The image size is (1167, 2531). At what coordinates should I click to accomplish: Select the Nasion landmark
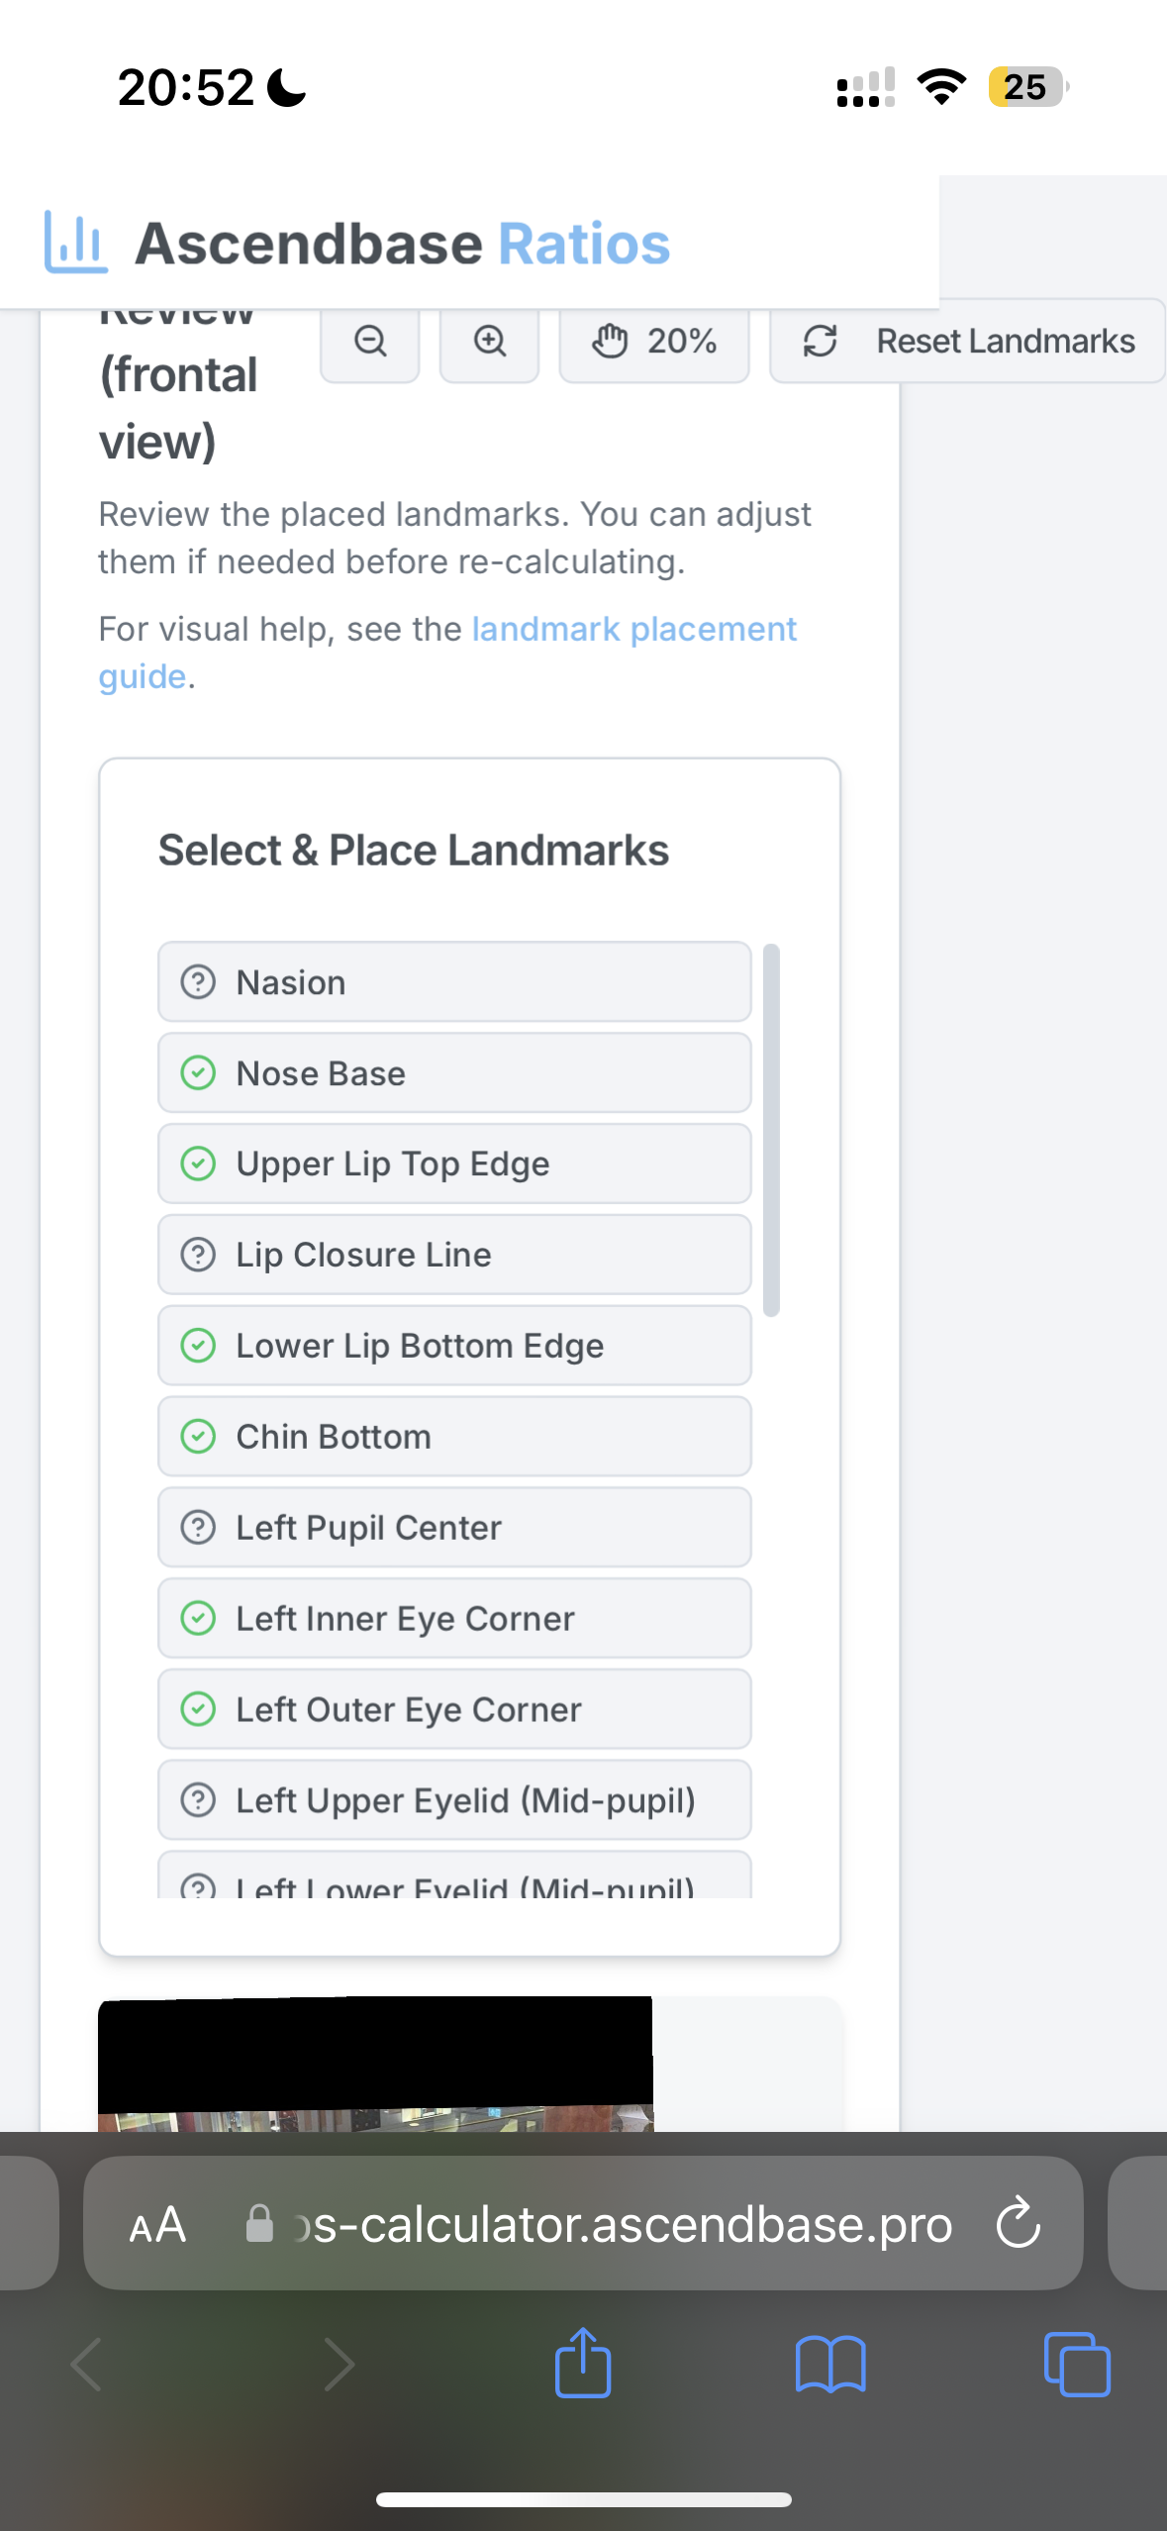coord(454,982)
